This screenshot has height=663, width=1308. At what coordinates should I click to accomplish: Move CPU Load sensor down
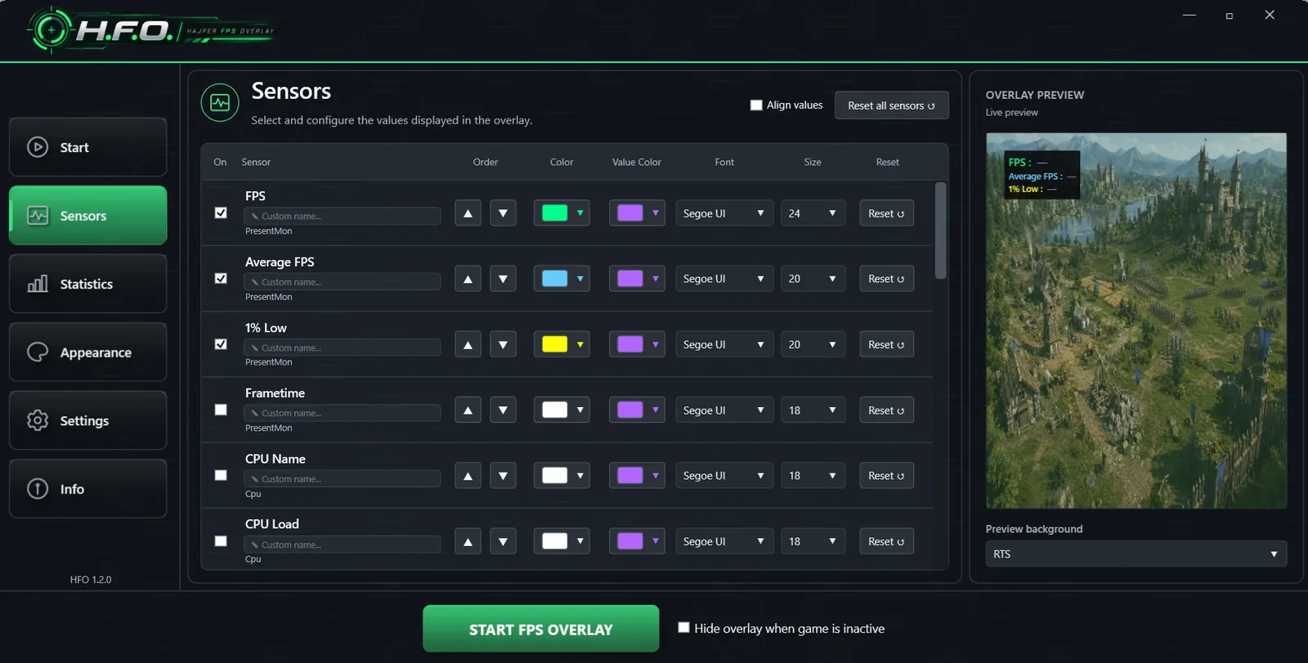coord(503,541)
